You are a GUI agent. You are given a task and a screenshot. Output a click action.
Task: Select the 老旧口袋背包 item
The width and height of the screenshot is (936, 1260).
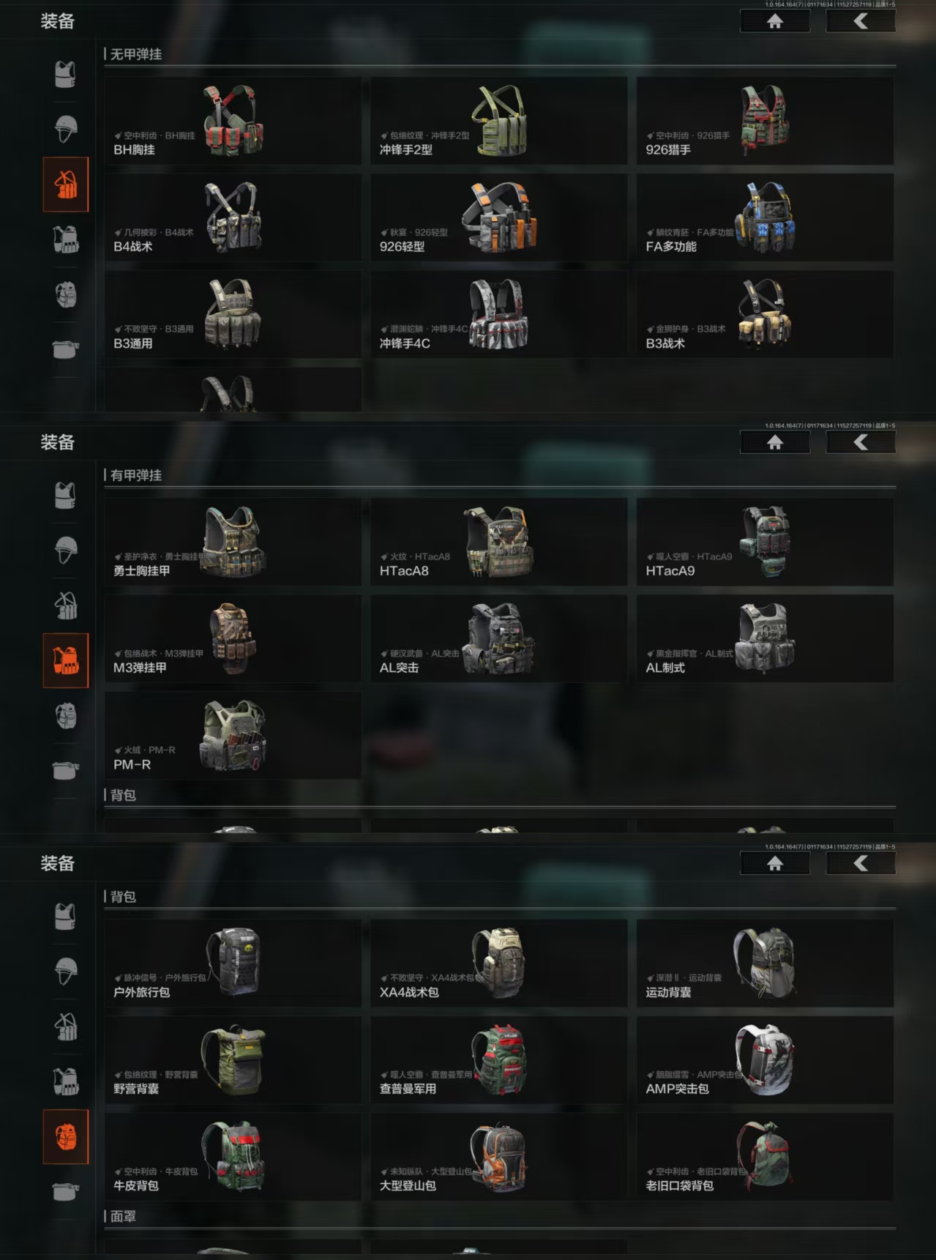point(765,1156)
